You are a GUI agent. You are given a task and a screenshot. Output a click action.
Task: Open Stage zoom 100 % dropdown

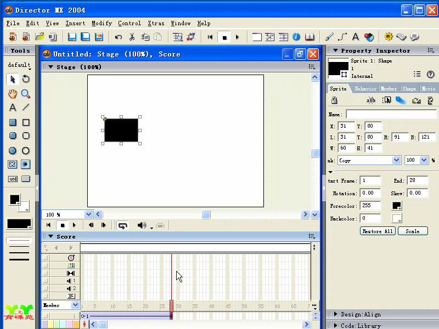pyautogui.click(x=88, y=214)
